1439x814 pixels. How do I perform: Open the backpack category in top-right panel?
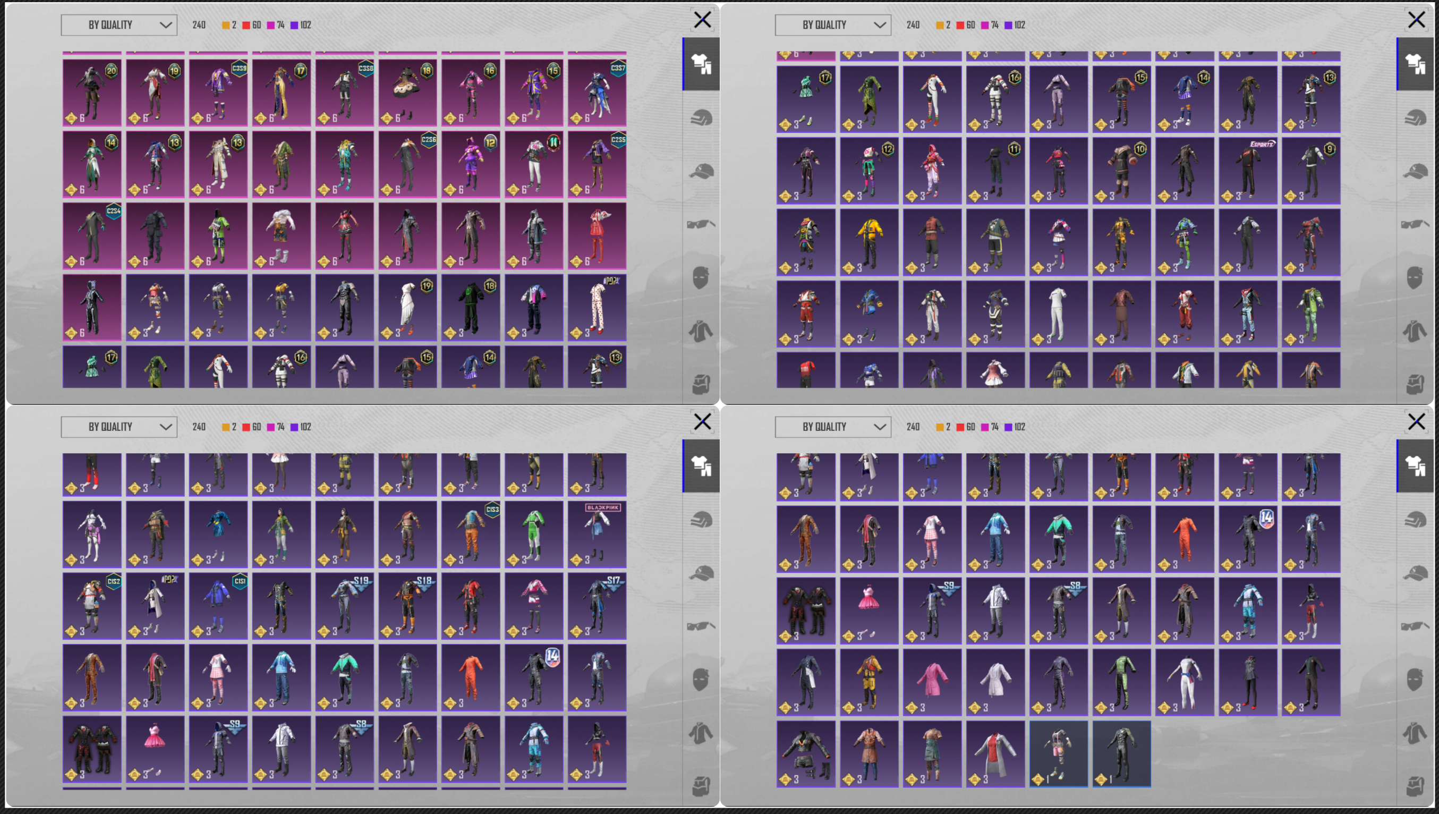click(1415, 385)
